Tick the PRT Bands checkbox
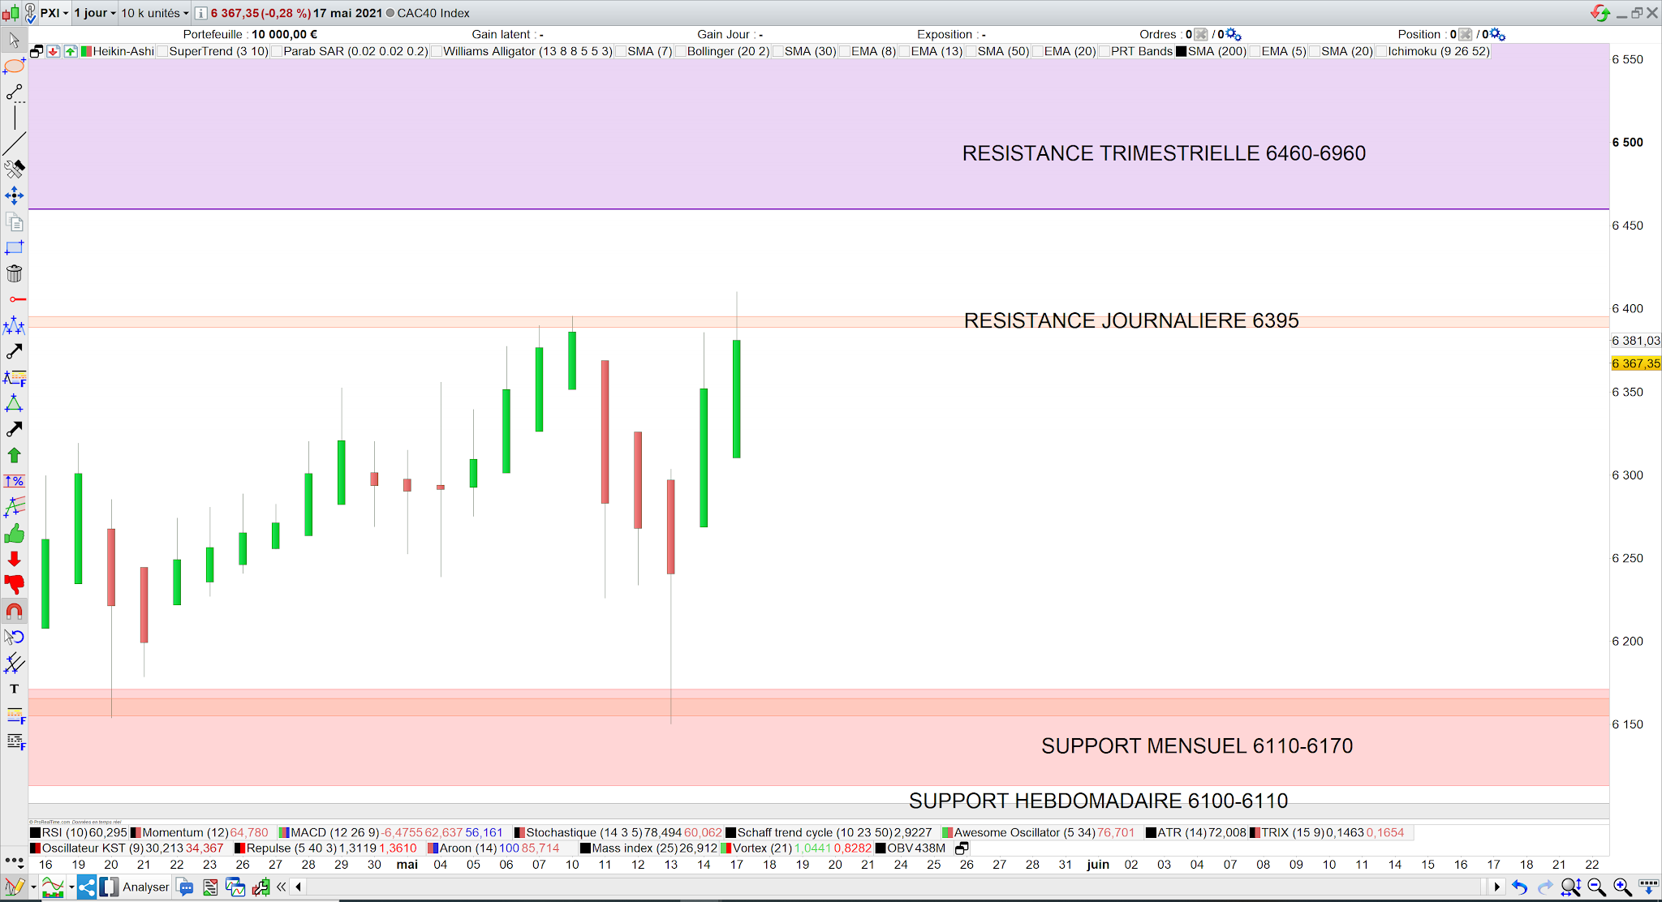 (x=1104, y=51)
